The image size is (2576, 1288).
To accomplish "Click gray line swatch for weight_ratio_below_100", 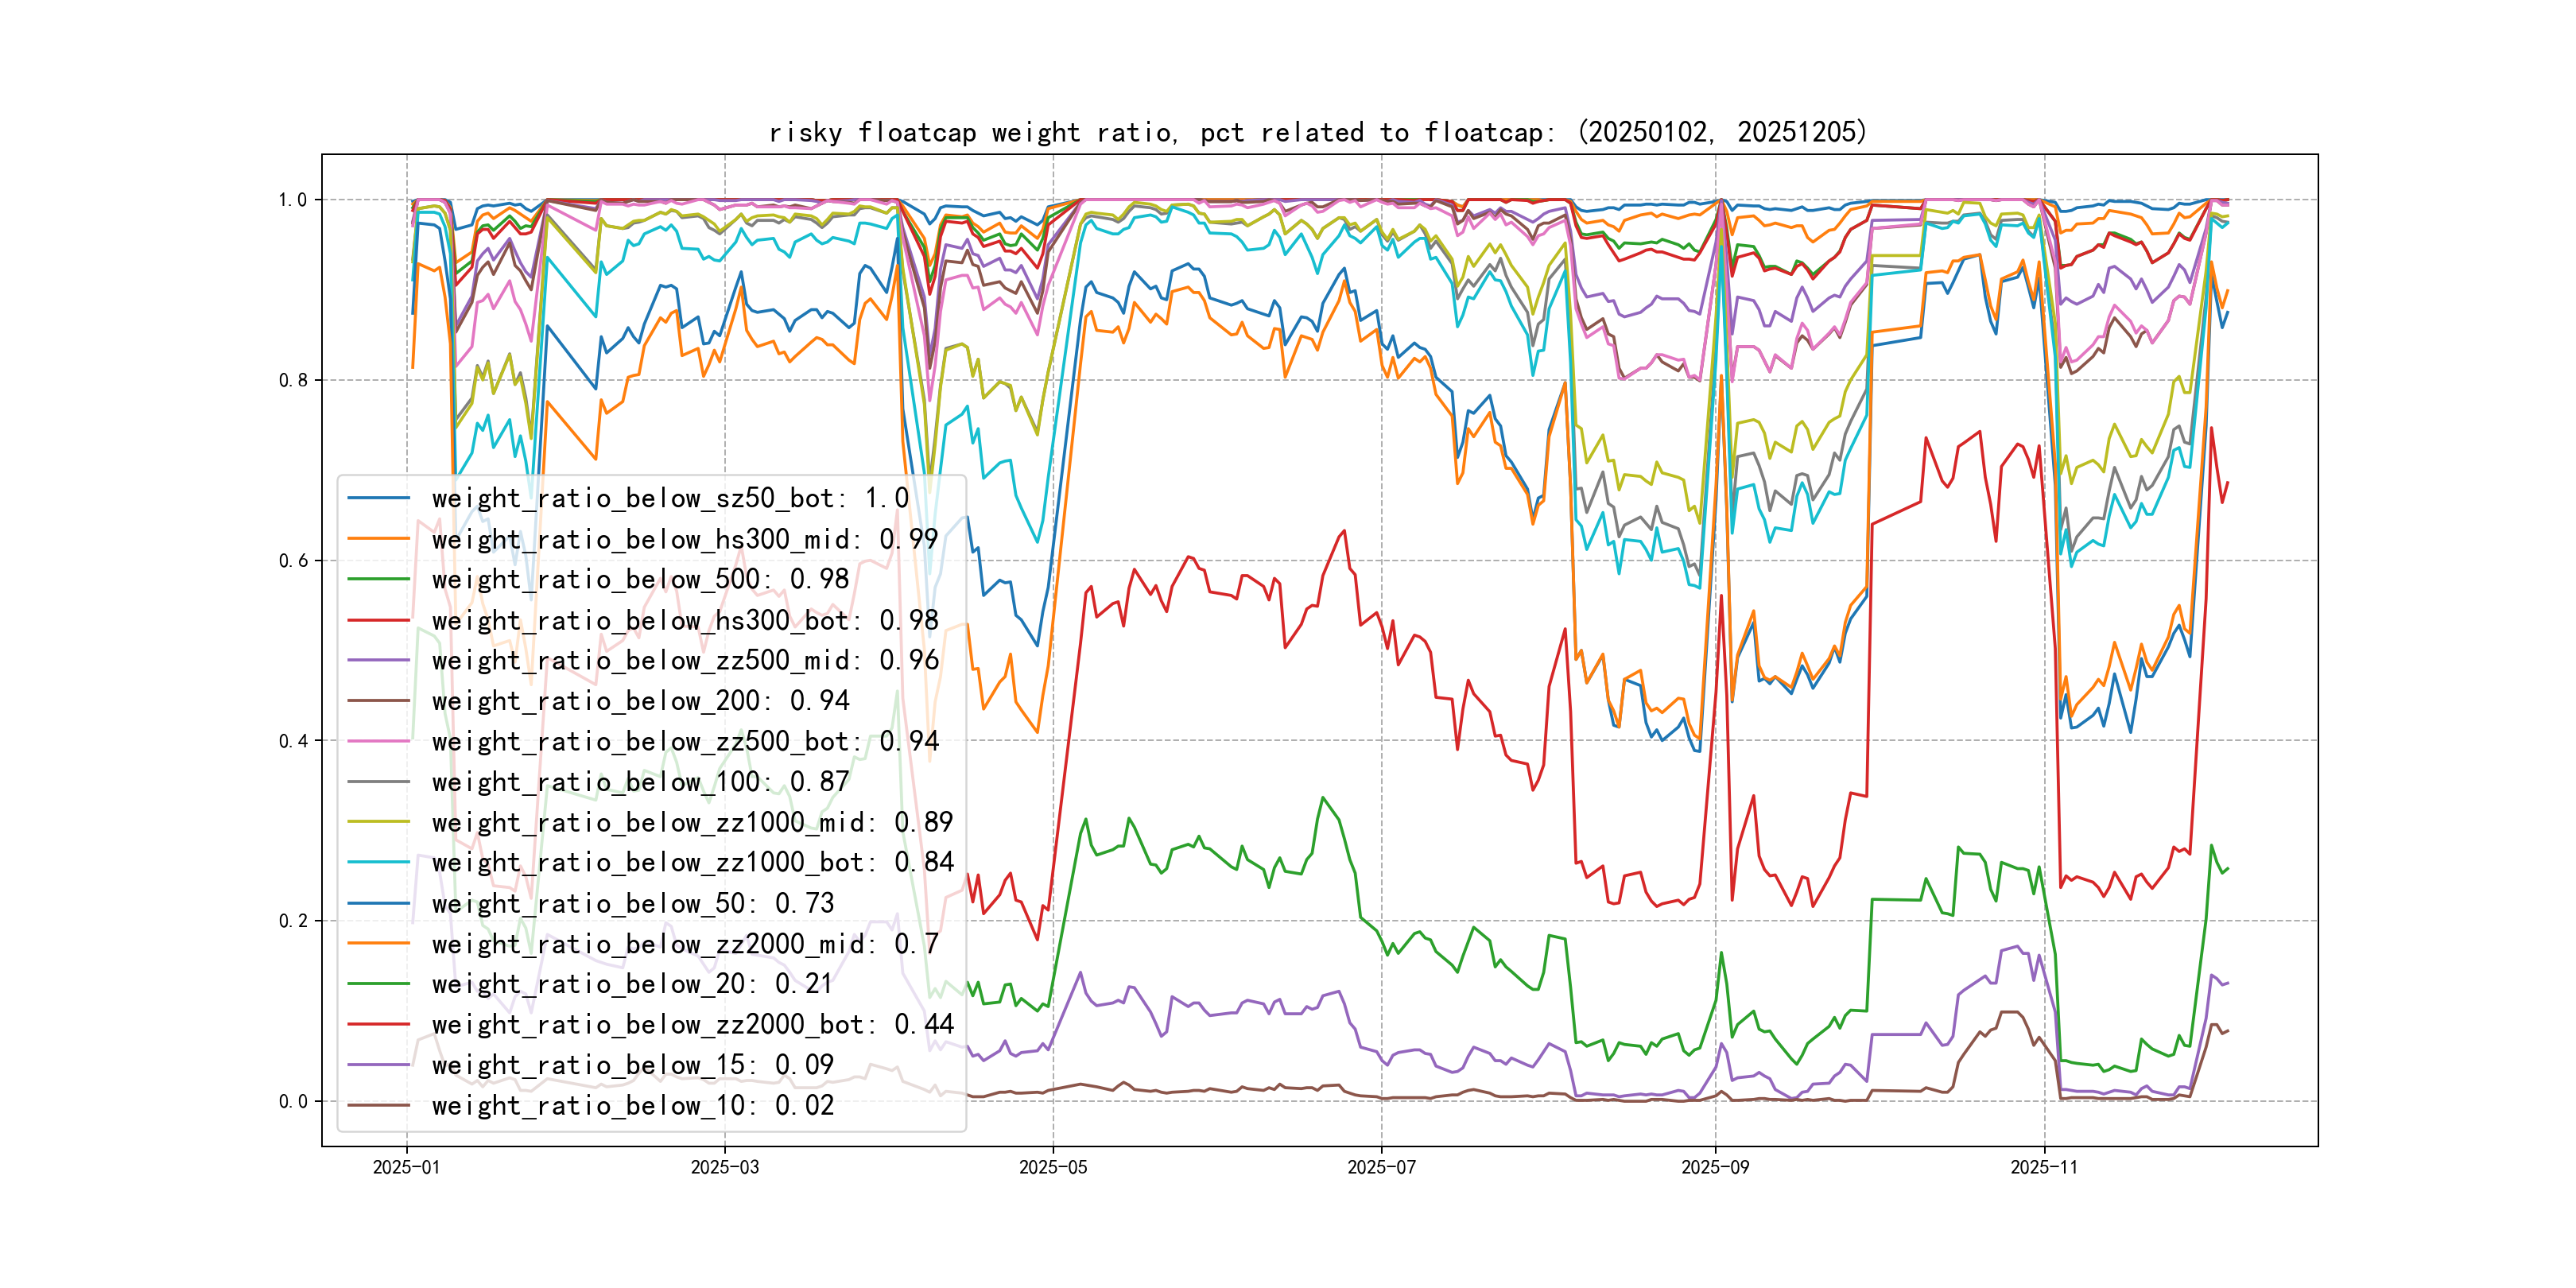I will click(x=378, y=782).
